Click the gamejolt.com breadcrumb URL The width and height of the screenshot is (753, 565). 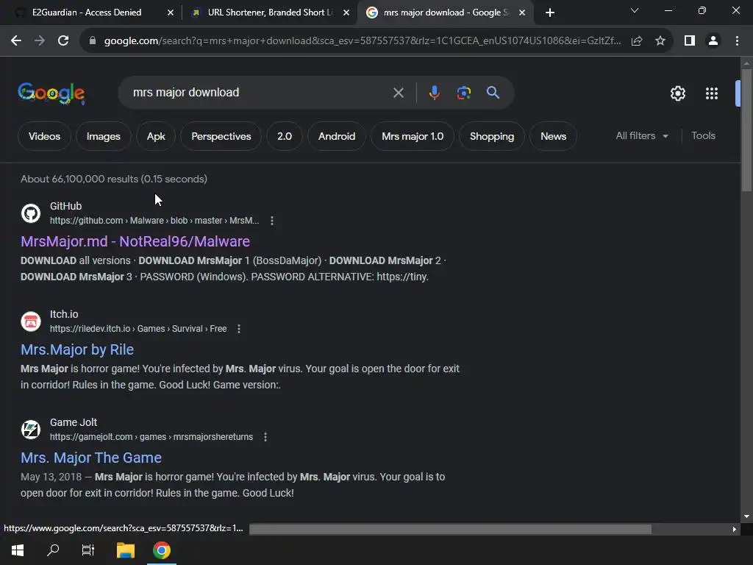coord(151,437)
